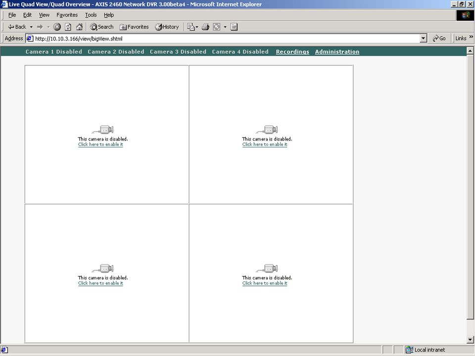Open the Edit button dropdown arrow
The height and width of the screenshot is (356, 475).
(x=225, y=27)
